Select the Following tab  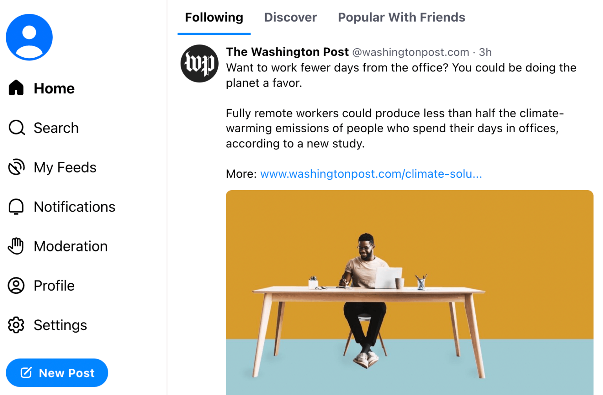pos(214,17)
